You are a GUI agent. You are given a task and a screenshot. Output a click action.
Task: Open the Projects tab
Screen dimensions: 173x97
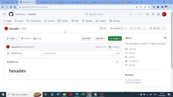63,21
